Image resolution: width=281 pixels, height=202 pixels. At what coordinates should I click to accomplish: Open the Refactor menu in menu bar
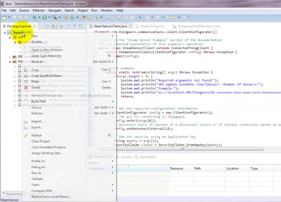pyautogui.click(x=38, y=9)
